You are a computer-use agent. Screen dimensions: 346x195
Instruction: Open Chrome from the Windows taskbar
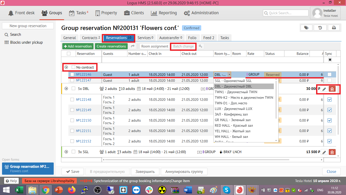[46, 190]
